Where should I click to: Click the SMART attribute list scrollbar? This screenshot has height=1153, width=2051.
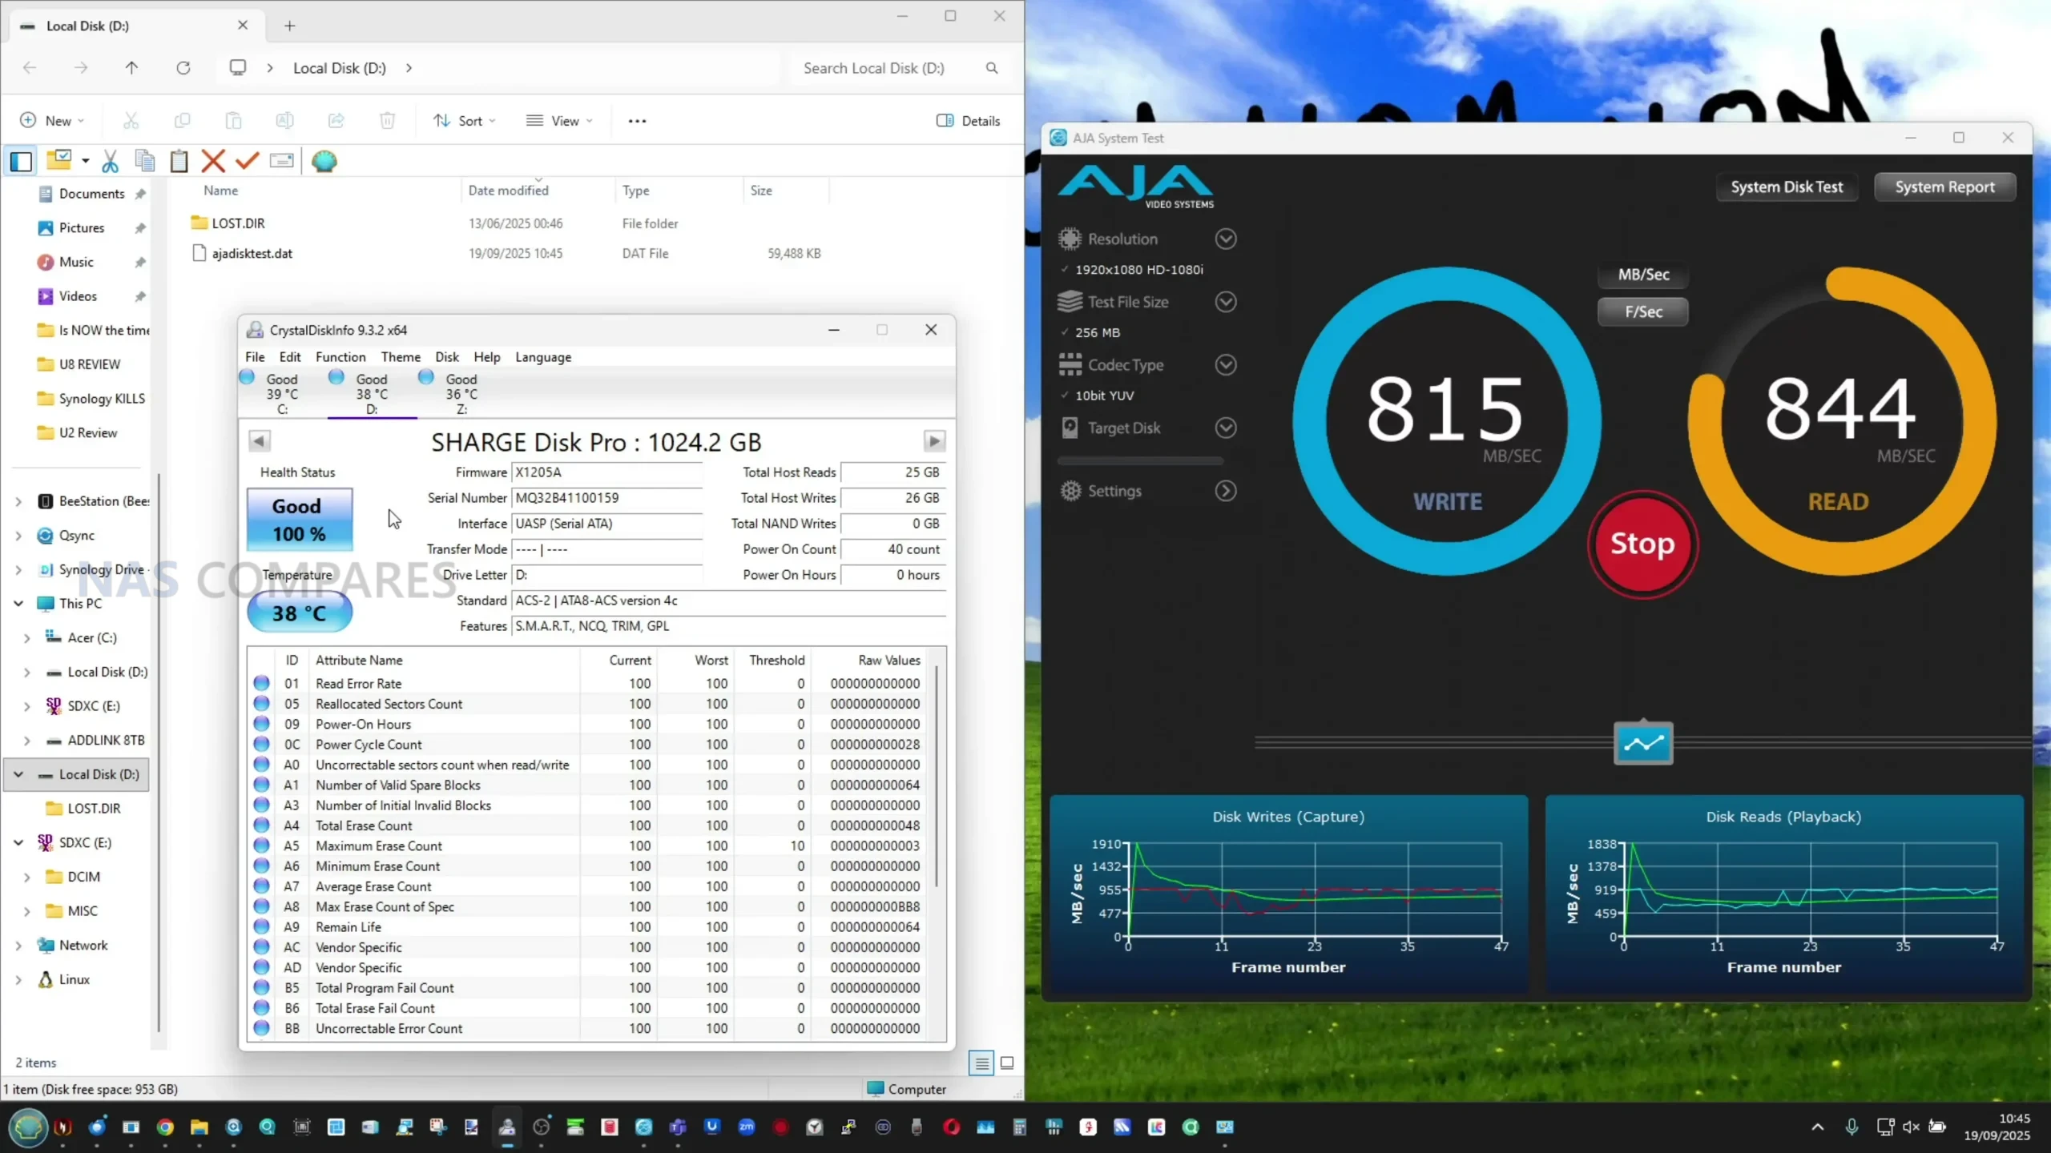coord(936,777)
